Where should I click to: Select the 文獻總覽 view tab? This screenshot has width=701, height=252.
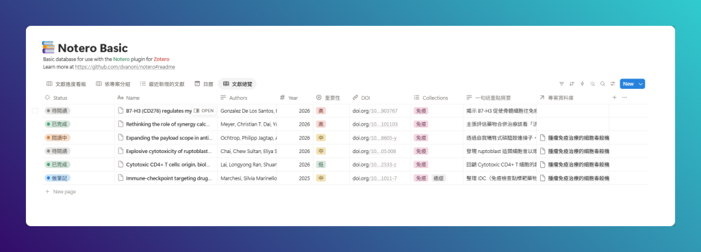(x=237, y=84)
